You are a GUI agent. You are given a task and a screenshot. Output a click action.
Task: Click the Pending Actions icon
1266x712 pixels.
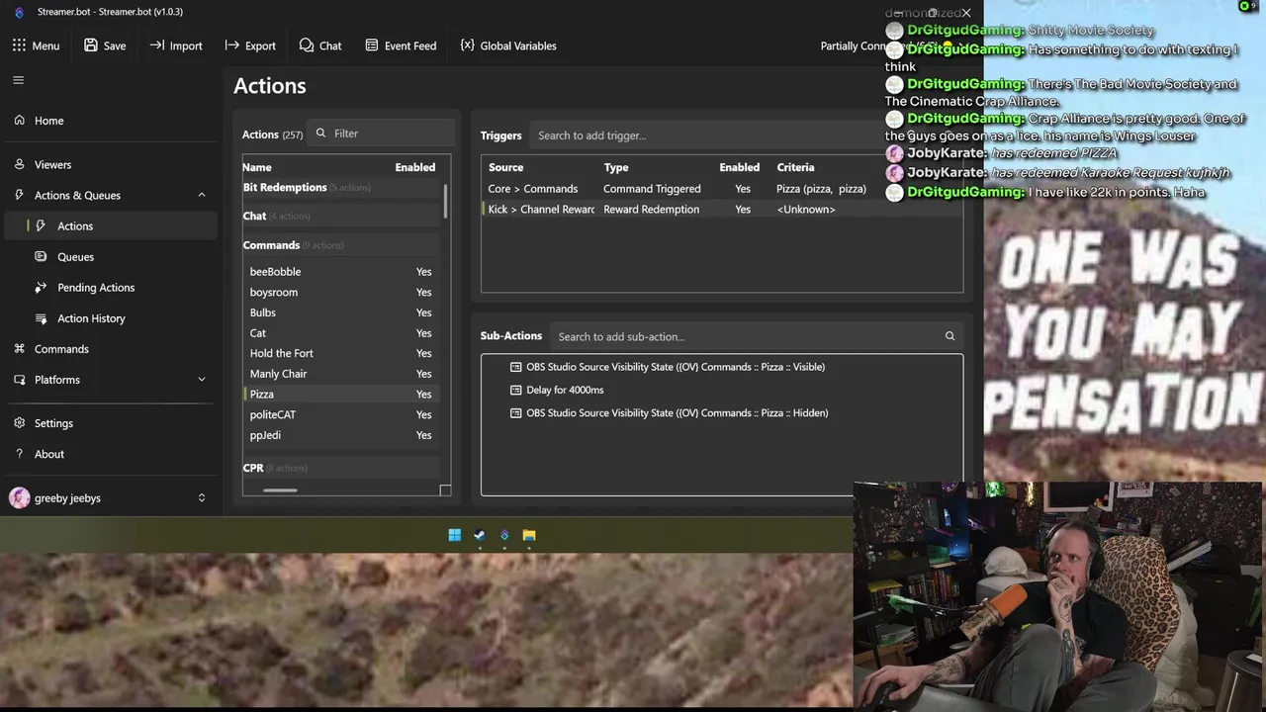point(41,288)
